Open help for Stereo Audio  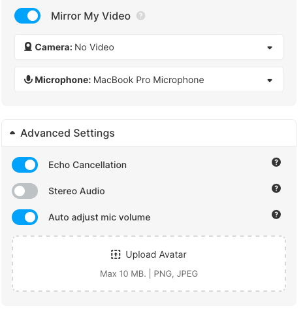[276, 188]
